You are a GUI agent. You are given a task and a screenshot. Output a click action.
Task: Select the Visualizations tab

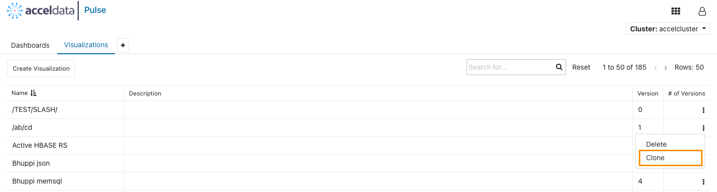tap(86, 45)
